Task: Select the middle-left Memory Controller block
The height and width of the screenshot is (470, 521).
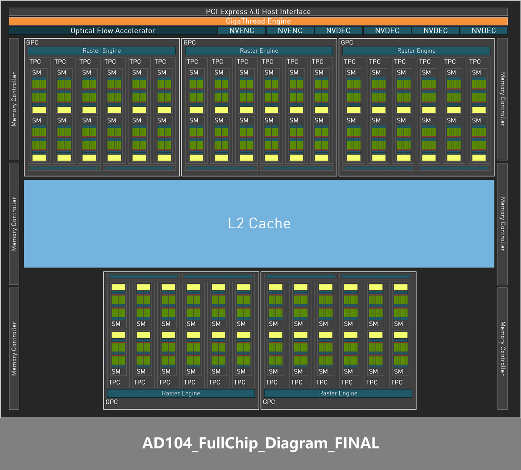Action: 14,224
